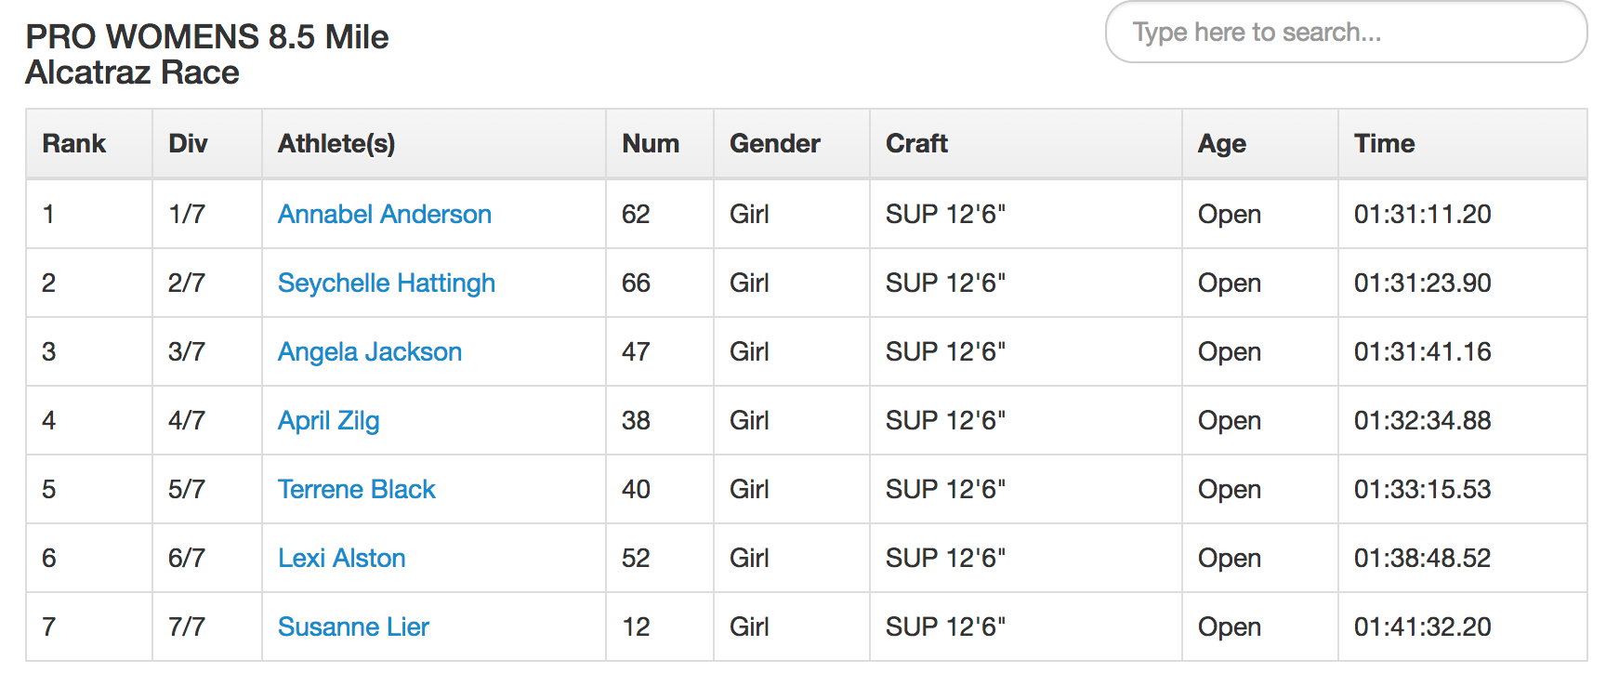Sort by Time column header
The width and height of the screenshot is (1606, 699).
[1384, 143]
